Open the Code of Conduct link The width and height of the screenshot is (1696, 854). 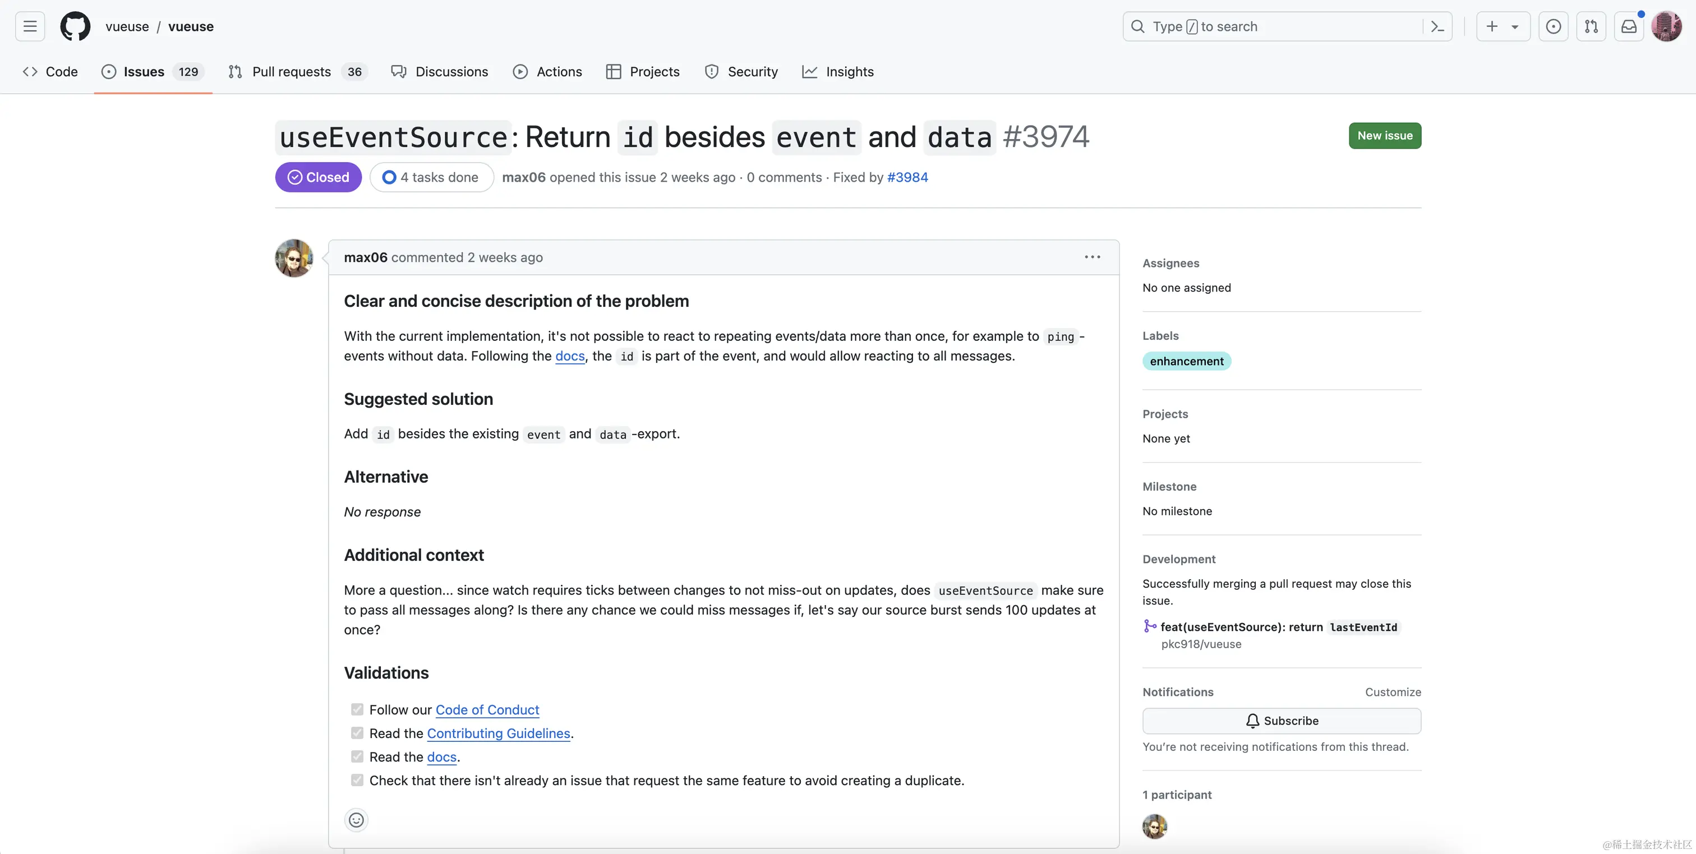pyautogui.click(x=487, y=710)
